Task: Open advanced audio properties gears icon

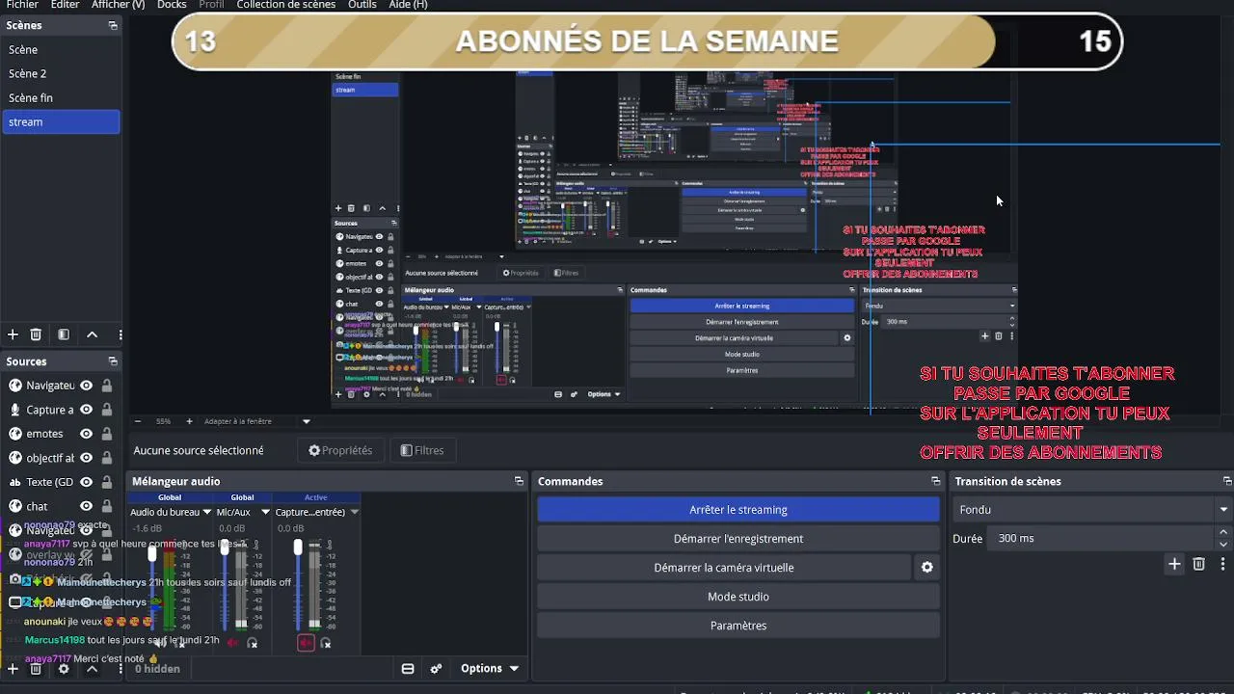Action: 436,668
